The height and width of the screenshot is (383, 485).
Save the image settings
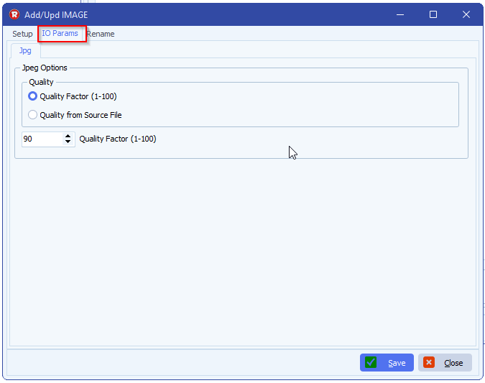click(x=387, y=363)
